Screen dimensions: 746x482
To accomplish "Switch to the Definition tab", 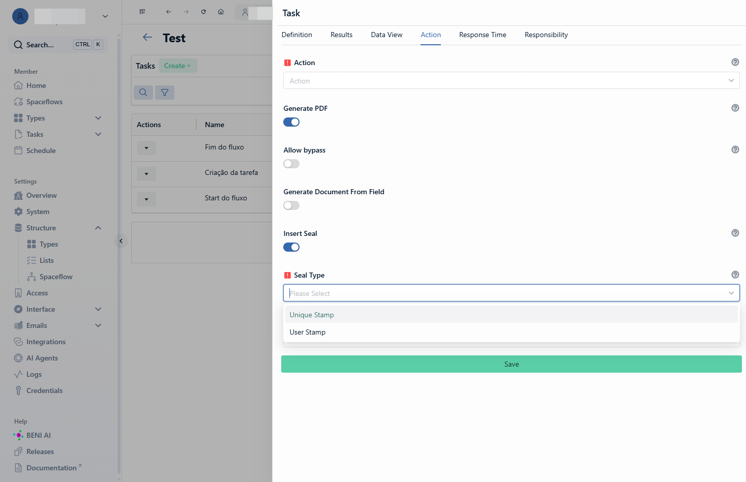I will pyautogui.click(x=297, y=35).
